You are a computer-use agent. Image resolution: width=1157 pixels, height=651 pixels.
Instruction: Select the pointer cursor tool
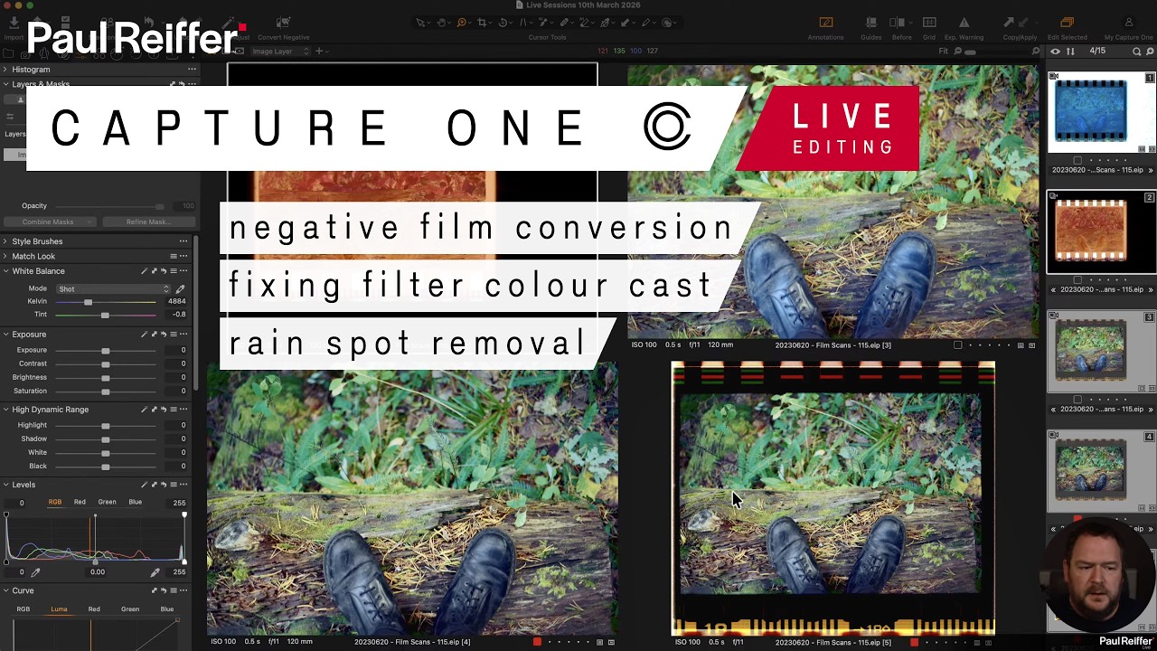[x=420, y=23]
